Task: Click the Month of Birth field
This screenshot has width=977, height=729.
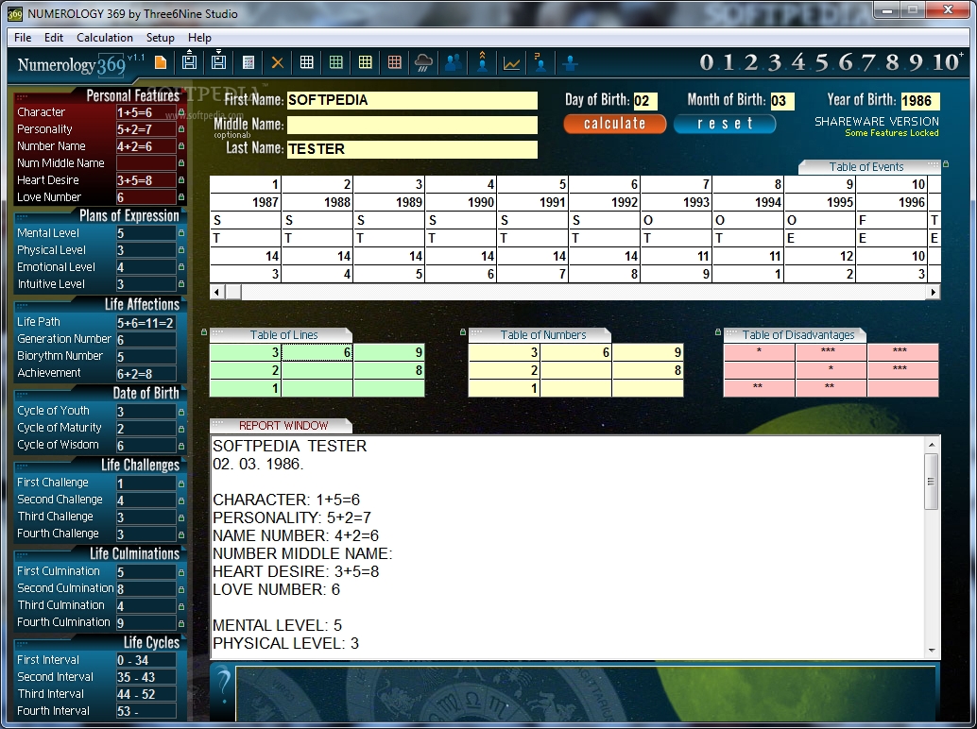Action: (782, 101)
